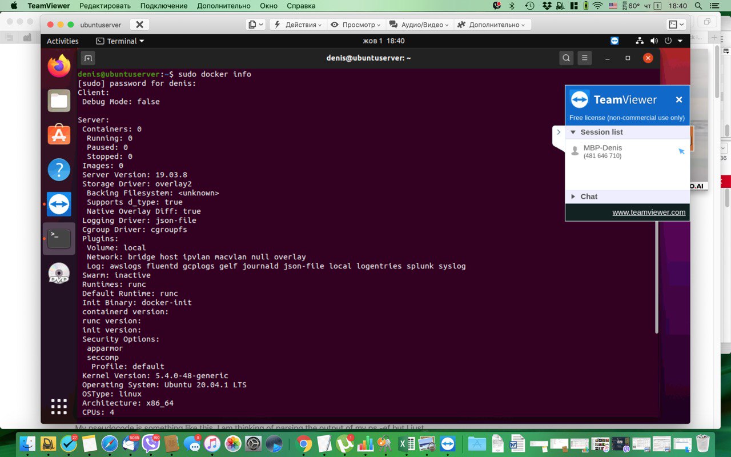Click Time Machine icon in menu bar
Screen dimensions: 731x457
click(529, 6)
